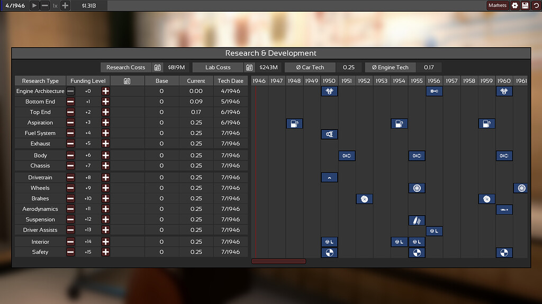
Task: Select 1950 Interior unlock icon
Action: [x=329, y=242]
